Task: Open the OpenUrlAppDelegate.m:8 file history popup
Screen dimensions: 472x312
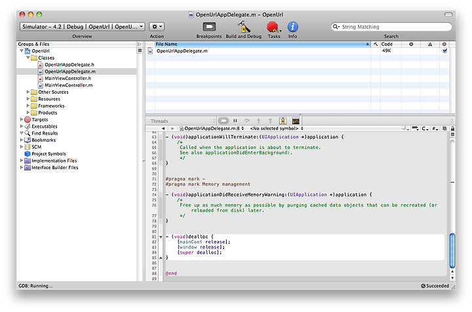Action: click(212, 128)
